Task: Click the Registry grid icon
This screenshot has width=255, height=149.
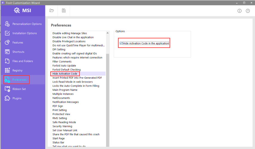Action: pyautogui.click(x=7, y=71)
